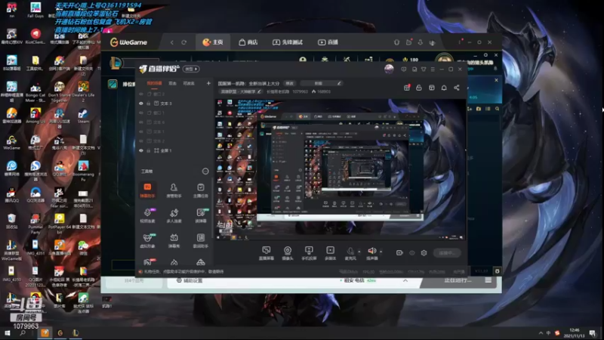The width and height of the screenshot is (604, 340).
Task: Show hidden system tray icons
Action: coord(541,332)
